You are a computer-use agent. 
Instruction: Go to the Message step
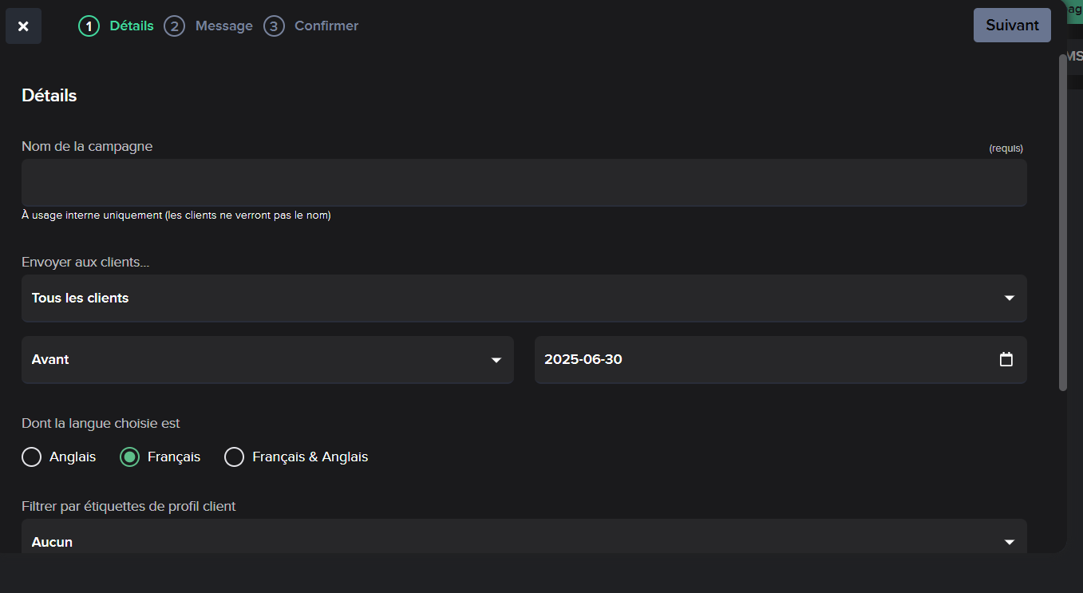[x=223, y=26]
